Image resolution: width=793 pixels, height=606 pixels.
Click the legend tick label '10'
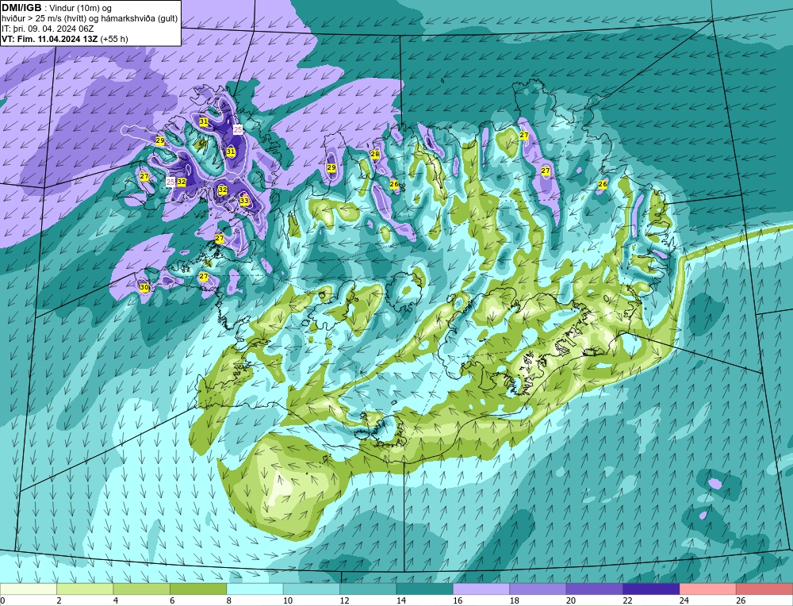point(288,600)
